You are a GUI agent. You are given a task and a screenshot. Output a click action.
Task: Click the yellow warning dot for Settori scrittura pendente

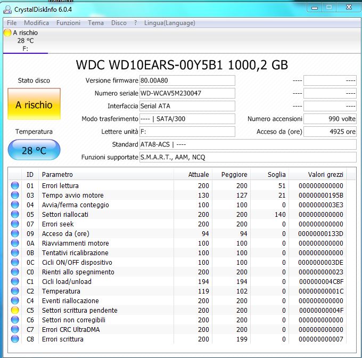15,310
